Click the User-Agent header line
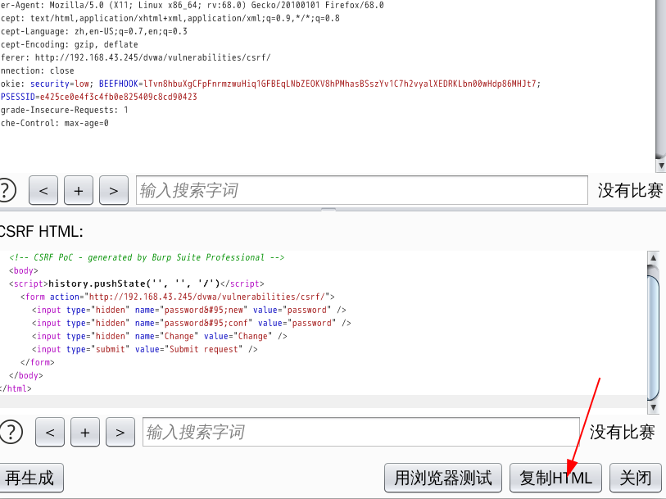The width and height of the screenshot is (666, 499). click(x=192, y=5)
